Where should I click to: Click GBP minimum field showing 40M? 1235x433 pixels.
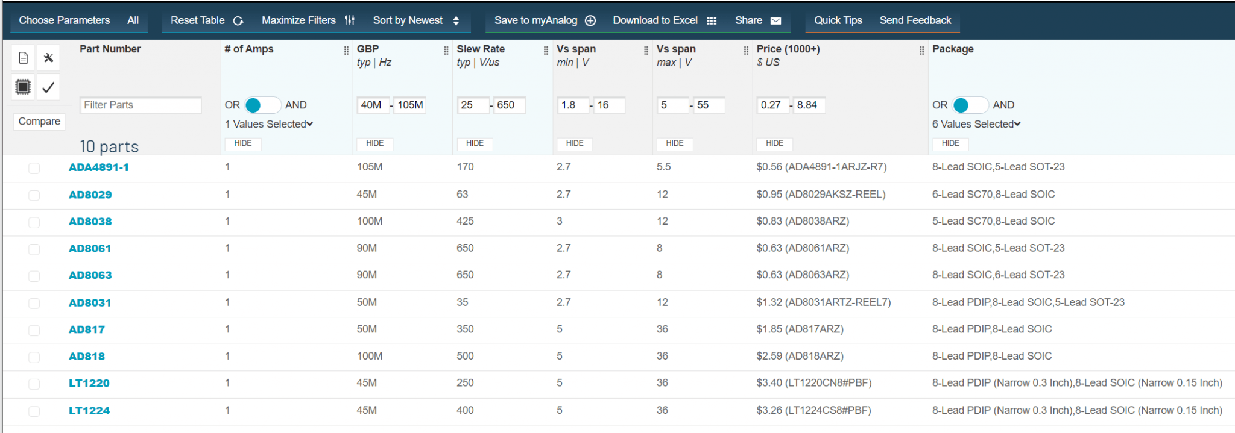(373, 105)
